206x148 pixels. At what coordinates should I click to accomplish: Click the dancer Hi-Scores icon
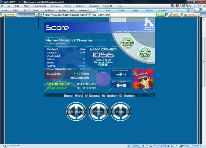[x=149, y=22]
